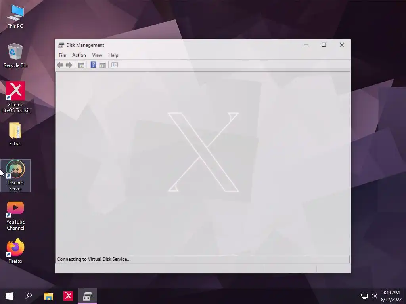
Task: Select the This PC desktop icon
Action: click(15, 17)
